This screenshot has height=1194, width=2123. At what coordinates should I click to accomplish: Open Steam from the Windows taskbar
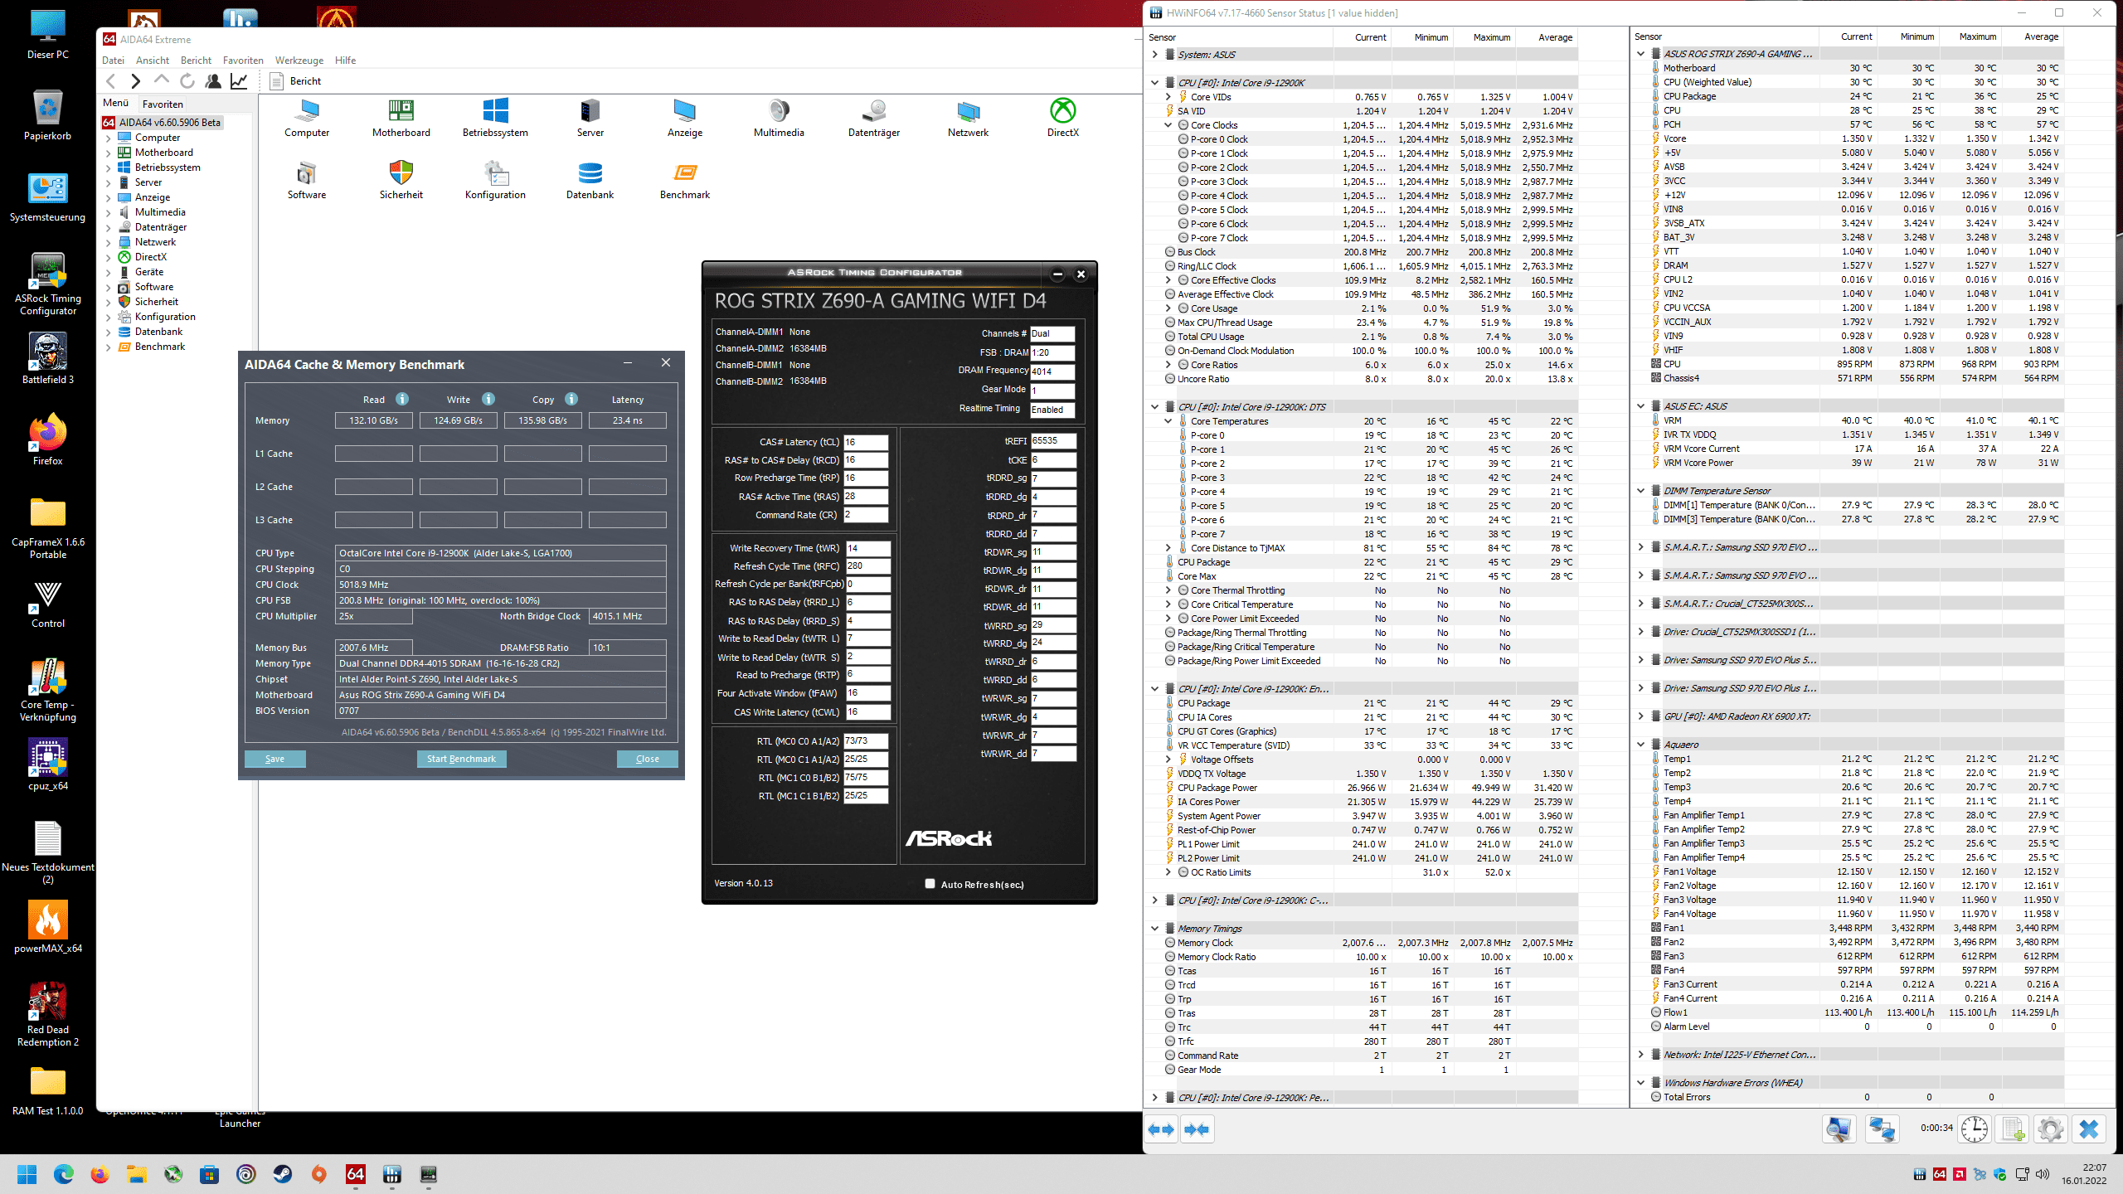tap(283, 1174)
